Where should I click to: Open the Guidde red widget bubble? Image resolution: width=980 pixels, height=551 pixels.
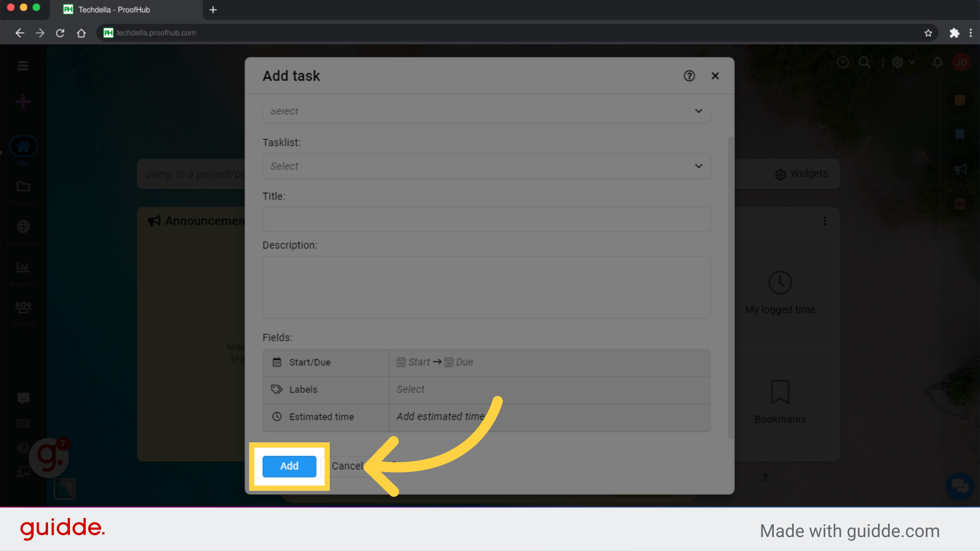point(48,458)
